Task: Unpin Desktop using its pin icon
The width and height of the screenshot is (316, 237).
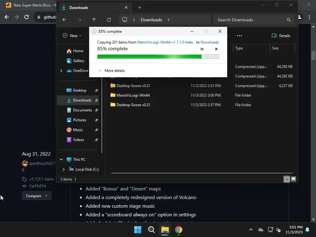Action: (96, 90)
